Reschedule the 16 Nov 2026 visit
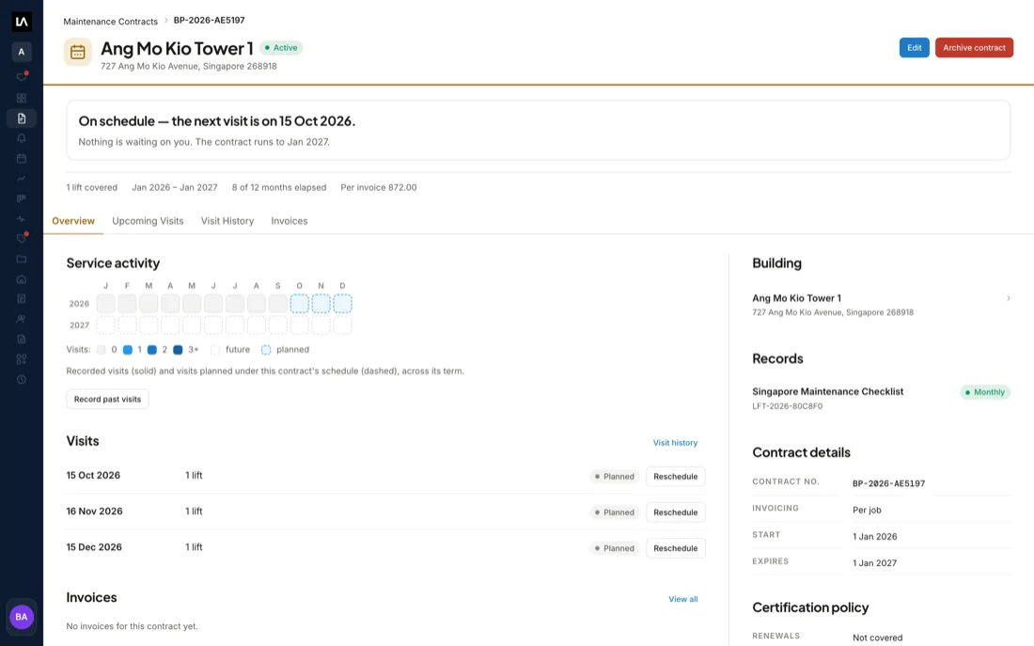 coord(675,512)
